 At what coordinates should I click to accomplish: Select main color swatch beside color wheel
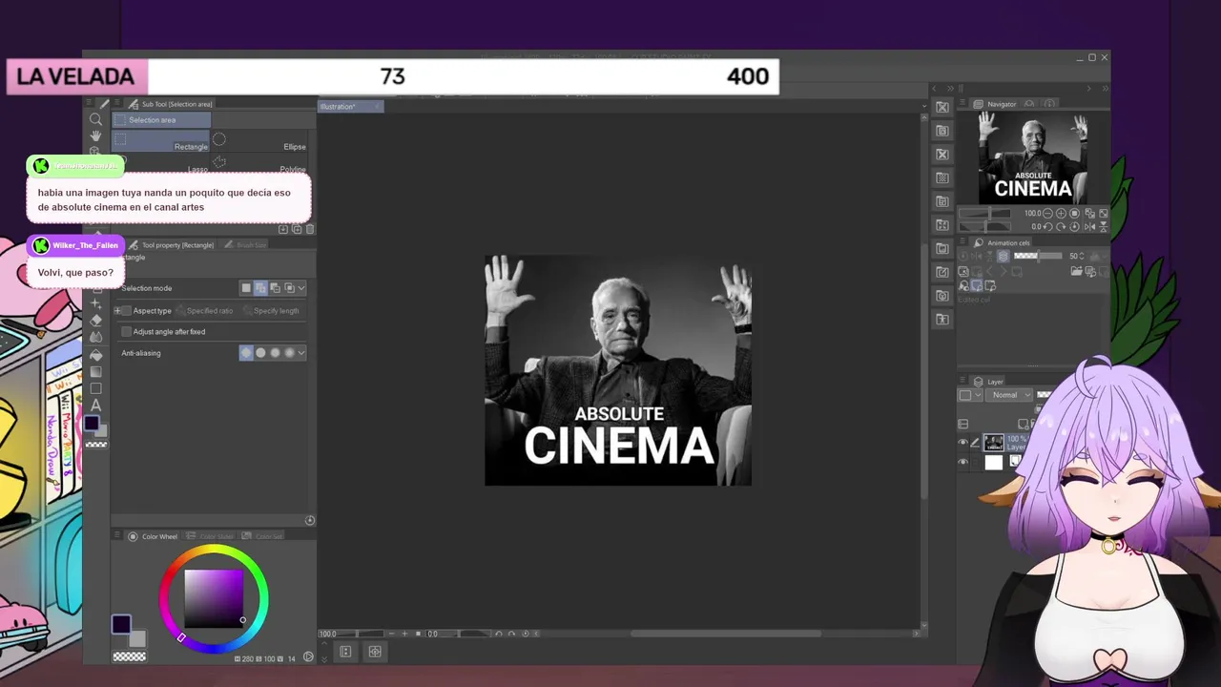121,624
